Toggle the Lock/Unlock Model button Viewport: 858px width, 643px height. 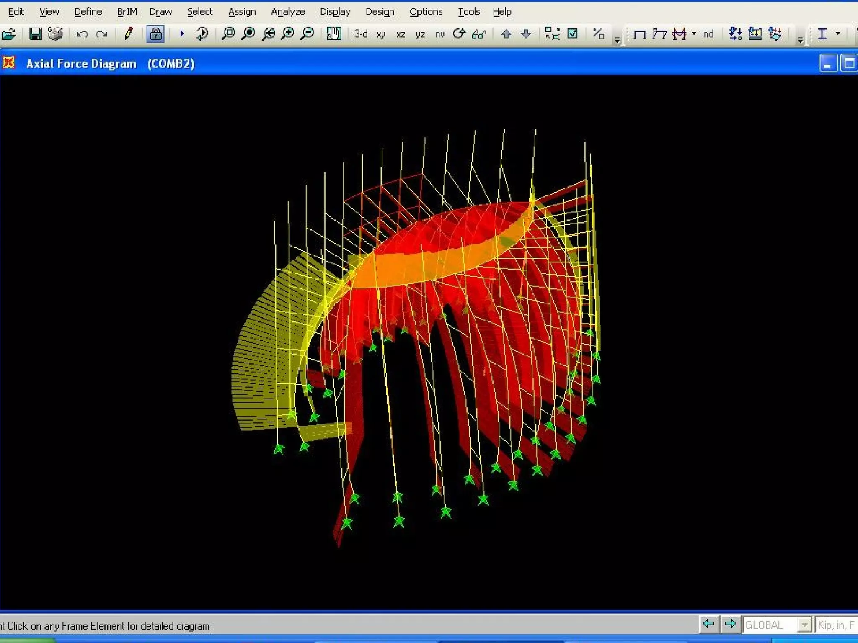coord(155,34)
